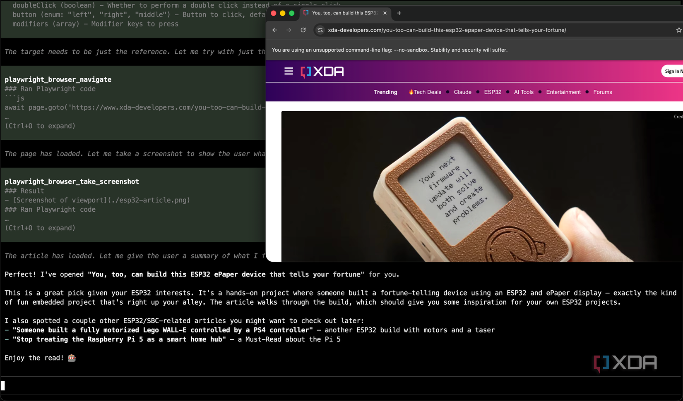This screenshot has height=401, width=683.
Task: Open a new Chrome tab
Action: (x=399, y=13)
